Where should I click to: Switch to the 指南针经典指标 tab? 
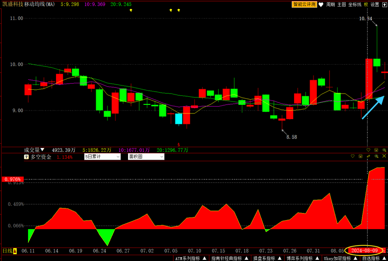229,258
